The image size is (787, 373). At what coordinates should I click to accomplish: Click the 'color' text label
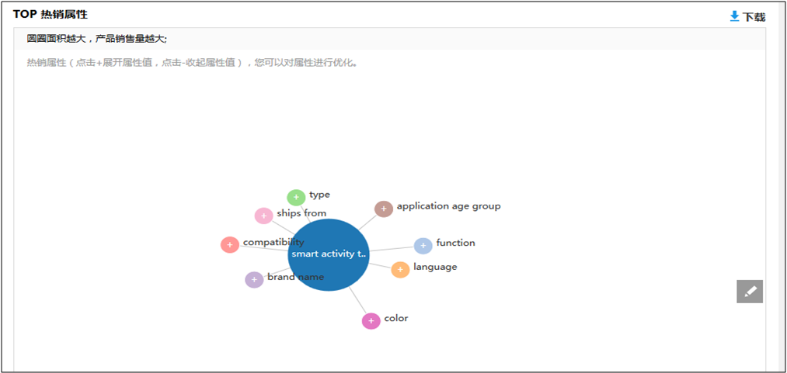pos(395,318)
